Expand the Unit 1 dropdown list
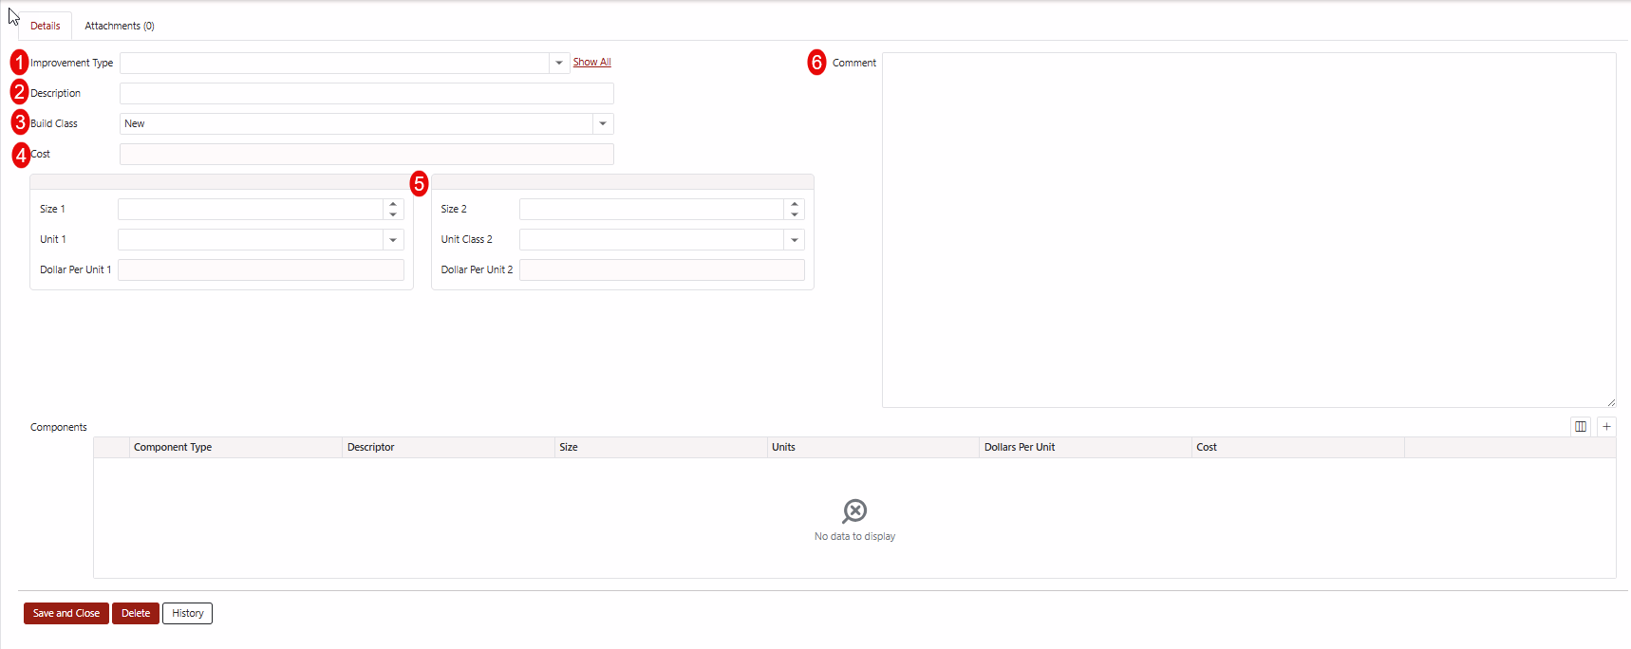Screen dimensions: 1631x649 point(393,240)
